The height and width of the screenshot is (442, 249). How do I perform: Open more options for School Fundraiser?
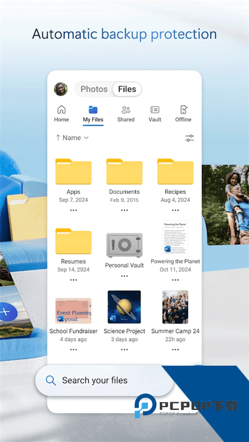point(74,350)
